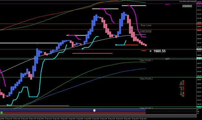This screenshot has width=202, height=120.
Task: Select the Sell Entry line label
Action: pos(146,31)
